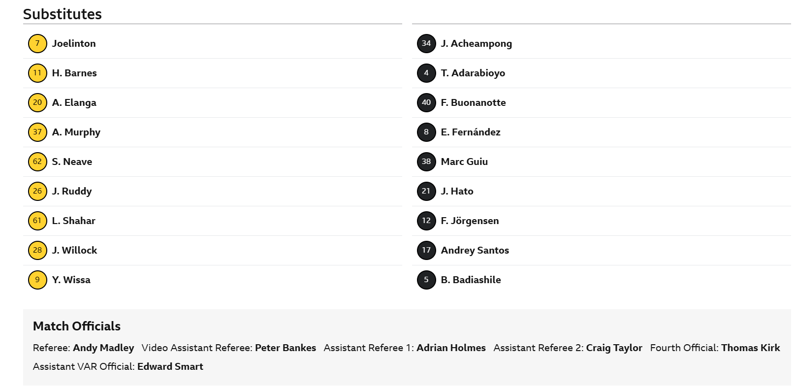Click the yellow number 9 badge for Y. Wissa
The height and width of the screenshot is (390, 797).
click(x=37, y=280)
